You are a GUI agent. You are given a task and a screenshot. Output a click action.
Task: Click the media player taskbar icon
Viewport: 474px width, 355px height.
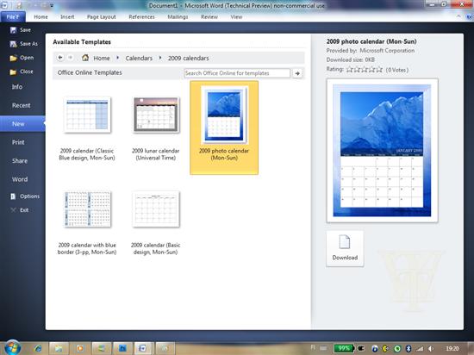[80, 348]
